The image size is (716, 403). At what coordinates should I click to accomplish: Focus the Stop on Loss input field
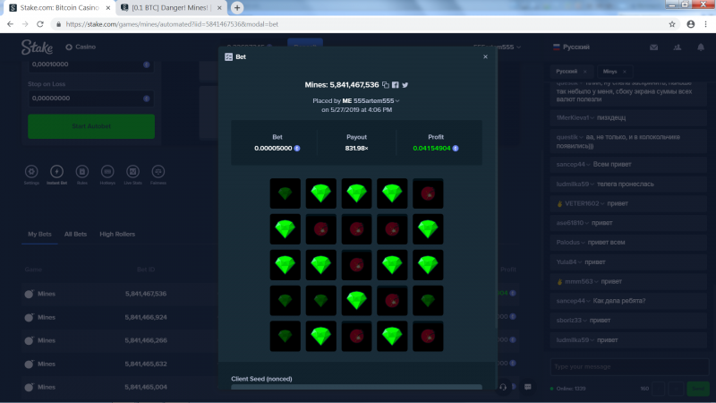91,99
